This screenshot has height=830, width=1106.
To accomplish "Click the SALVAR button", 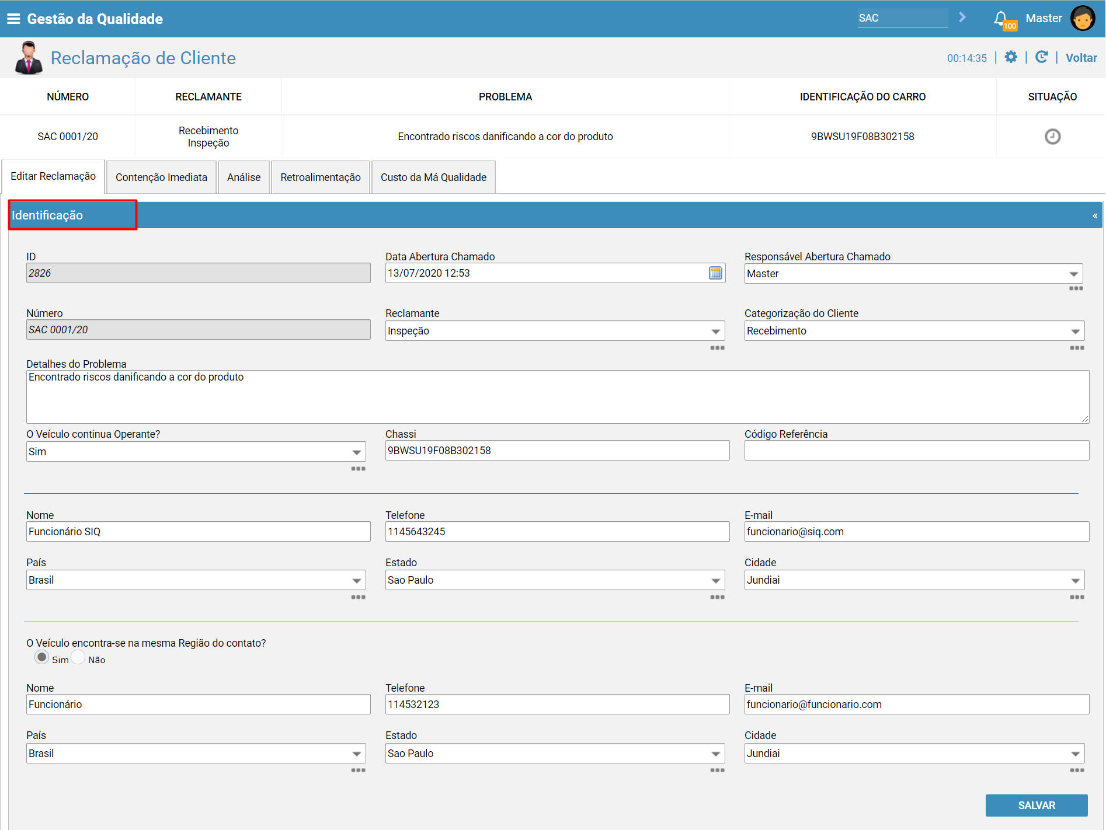I will click(x=1037, y=805).
